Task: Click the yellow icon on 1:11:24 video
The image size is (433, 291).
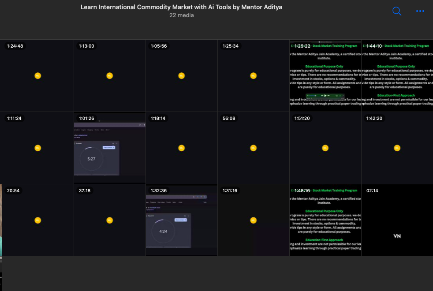Action: pos(38,148)
